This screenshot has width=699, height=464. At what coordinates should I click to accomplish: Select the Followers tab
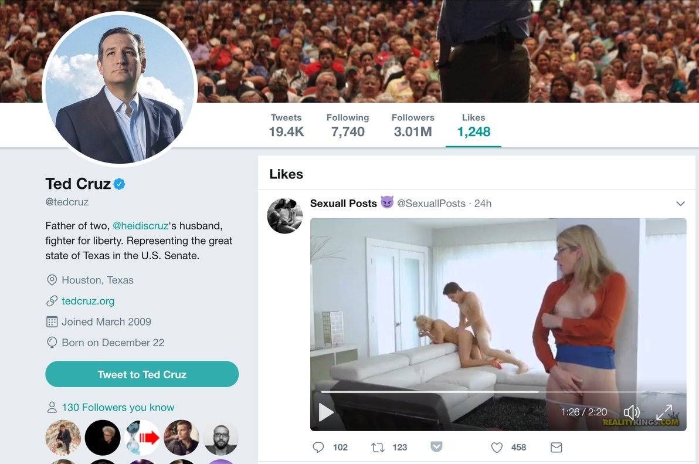[x=413, y=126]
